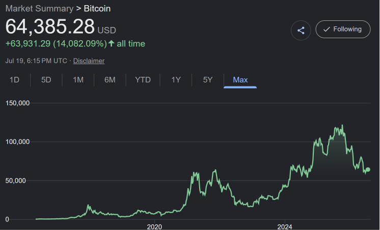This screenshot has height=230, width=380.
Task: Open the Disclaimer link
Action: (89, 61)
